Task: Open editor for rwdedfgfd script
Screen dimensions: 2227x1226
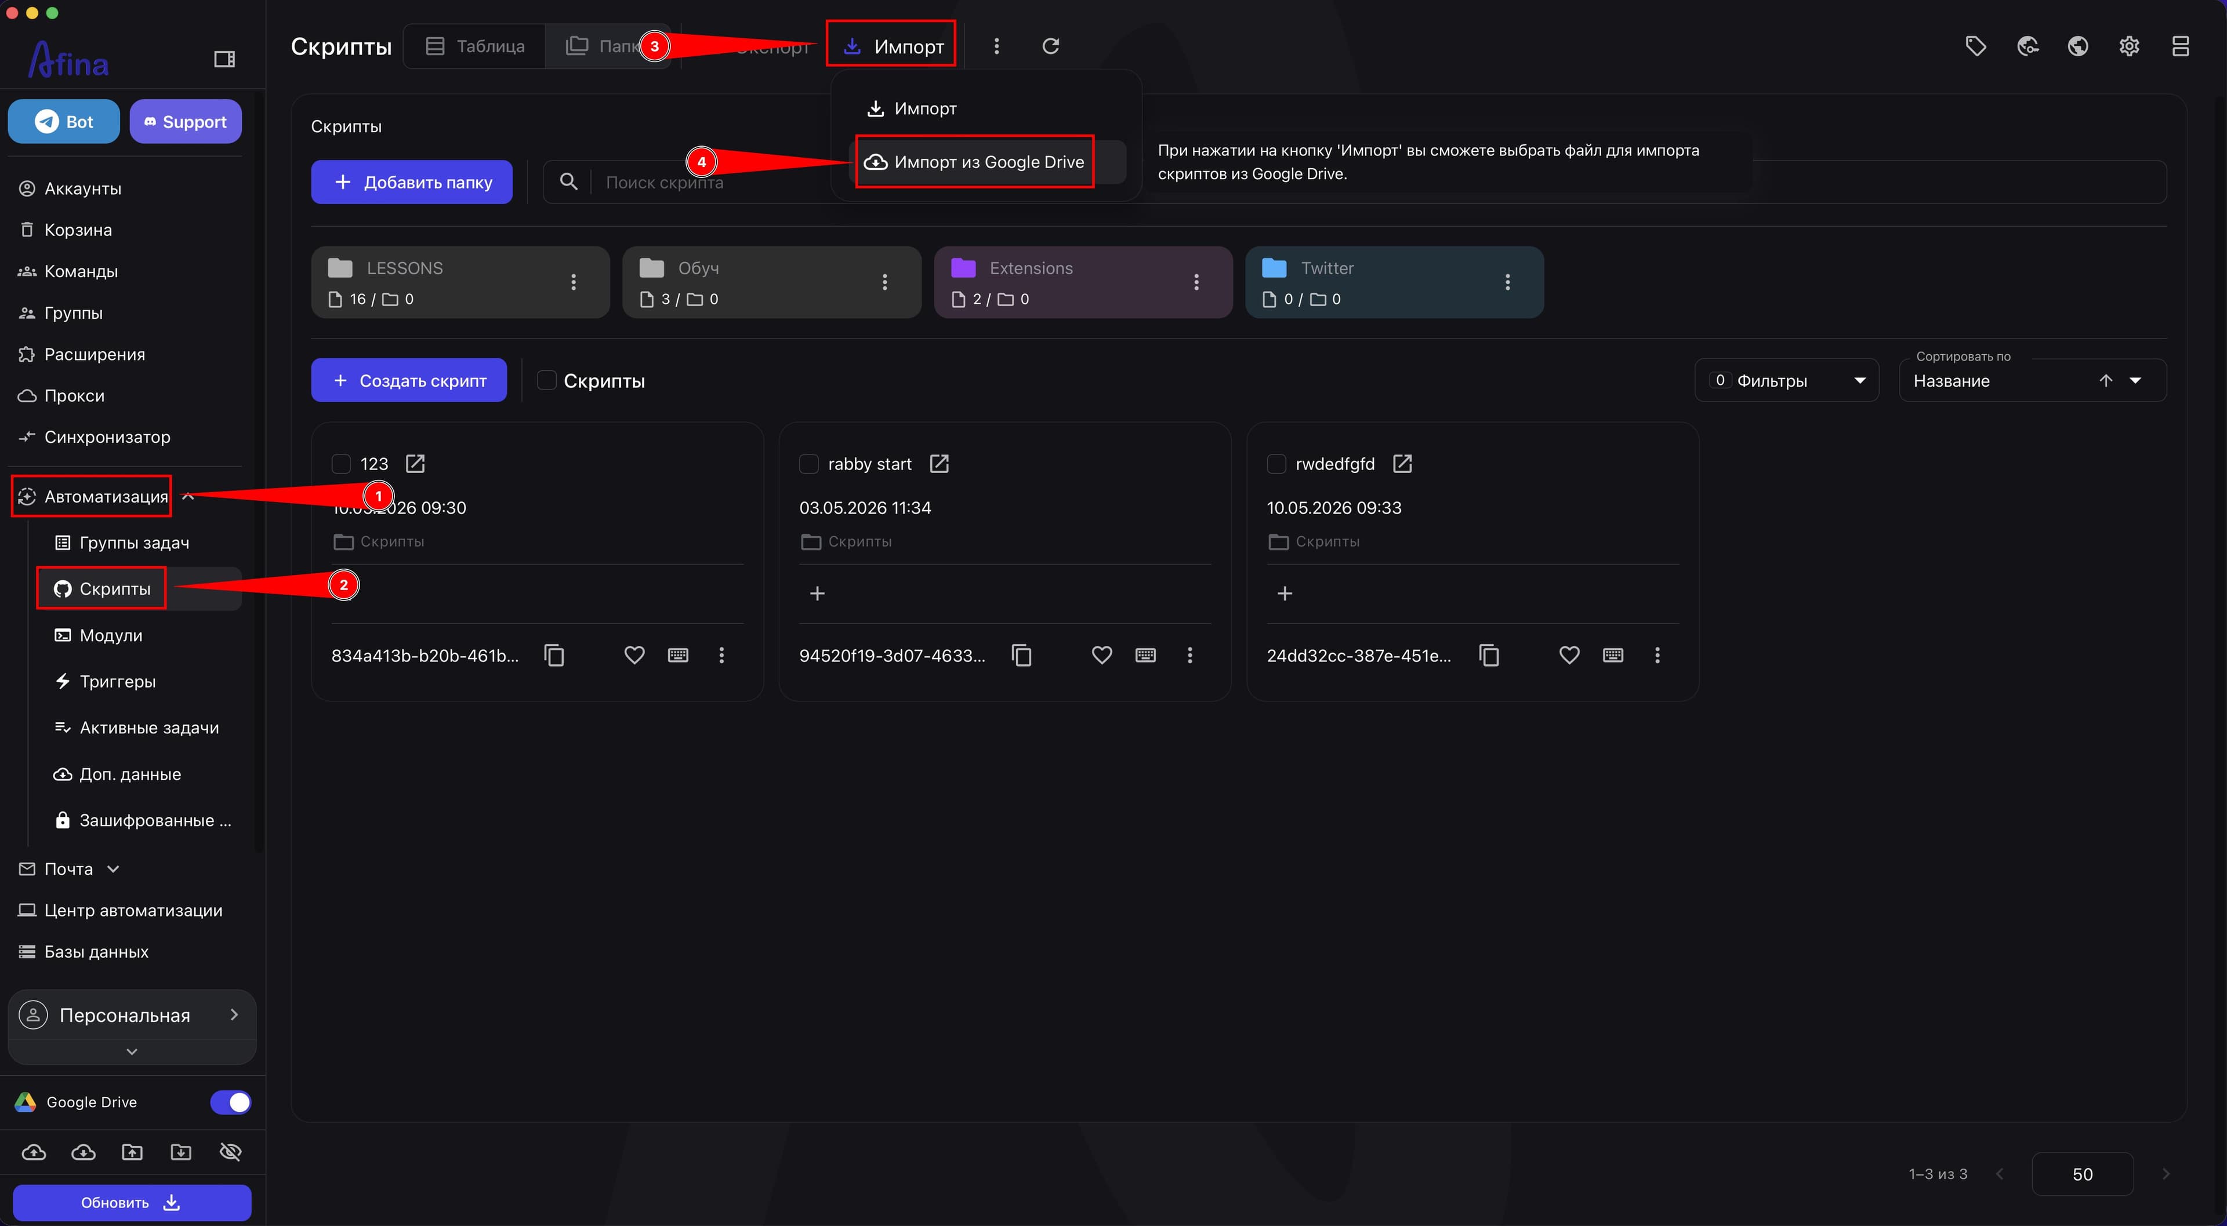Action: tap(1402, 464)
